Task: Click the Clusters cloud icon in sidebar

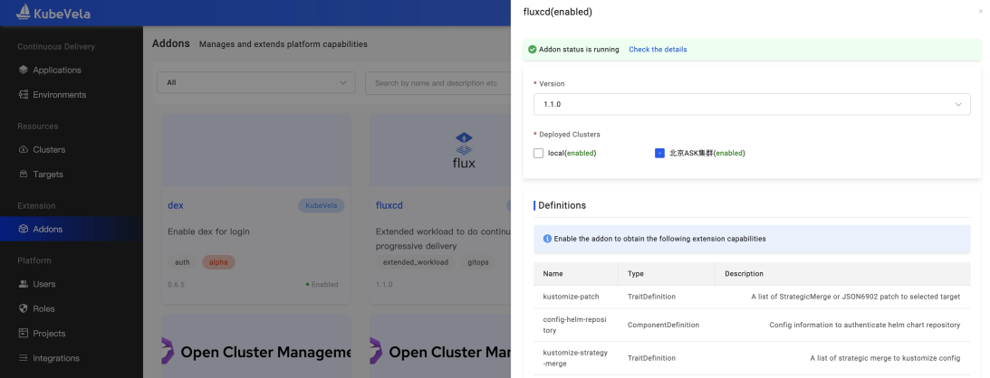Action: 24,149
